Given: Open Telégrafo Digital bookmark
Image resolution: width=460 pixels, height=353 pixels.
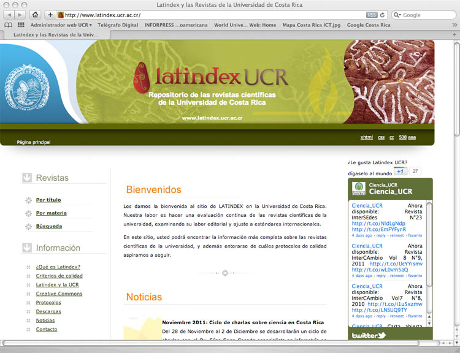Looking at the screenshot, I should pyautogui.click(x=118, y=25).
